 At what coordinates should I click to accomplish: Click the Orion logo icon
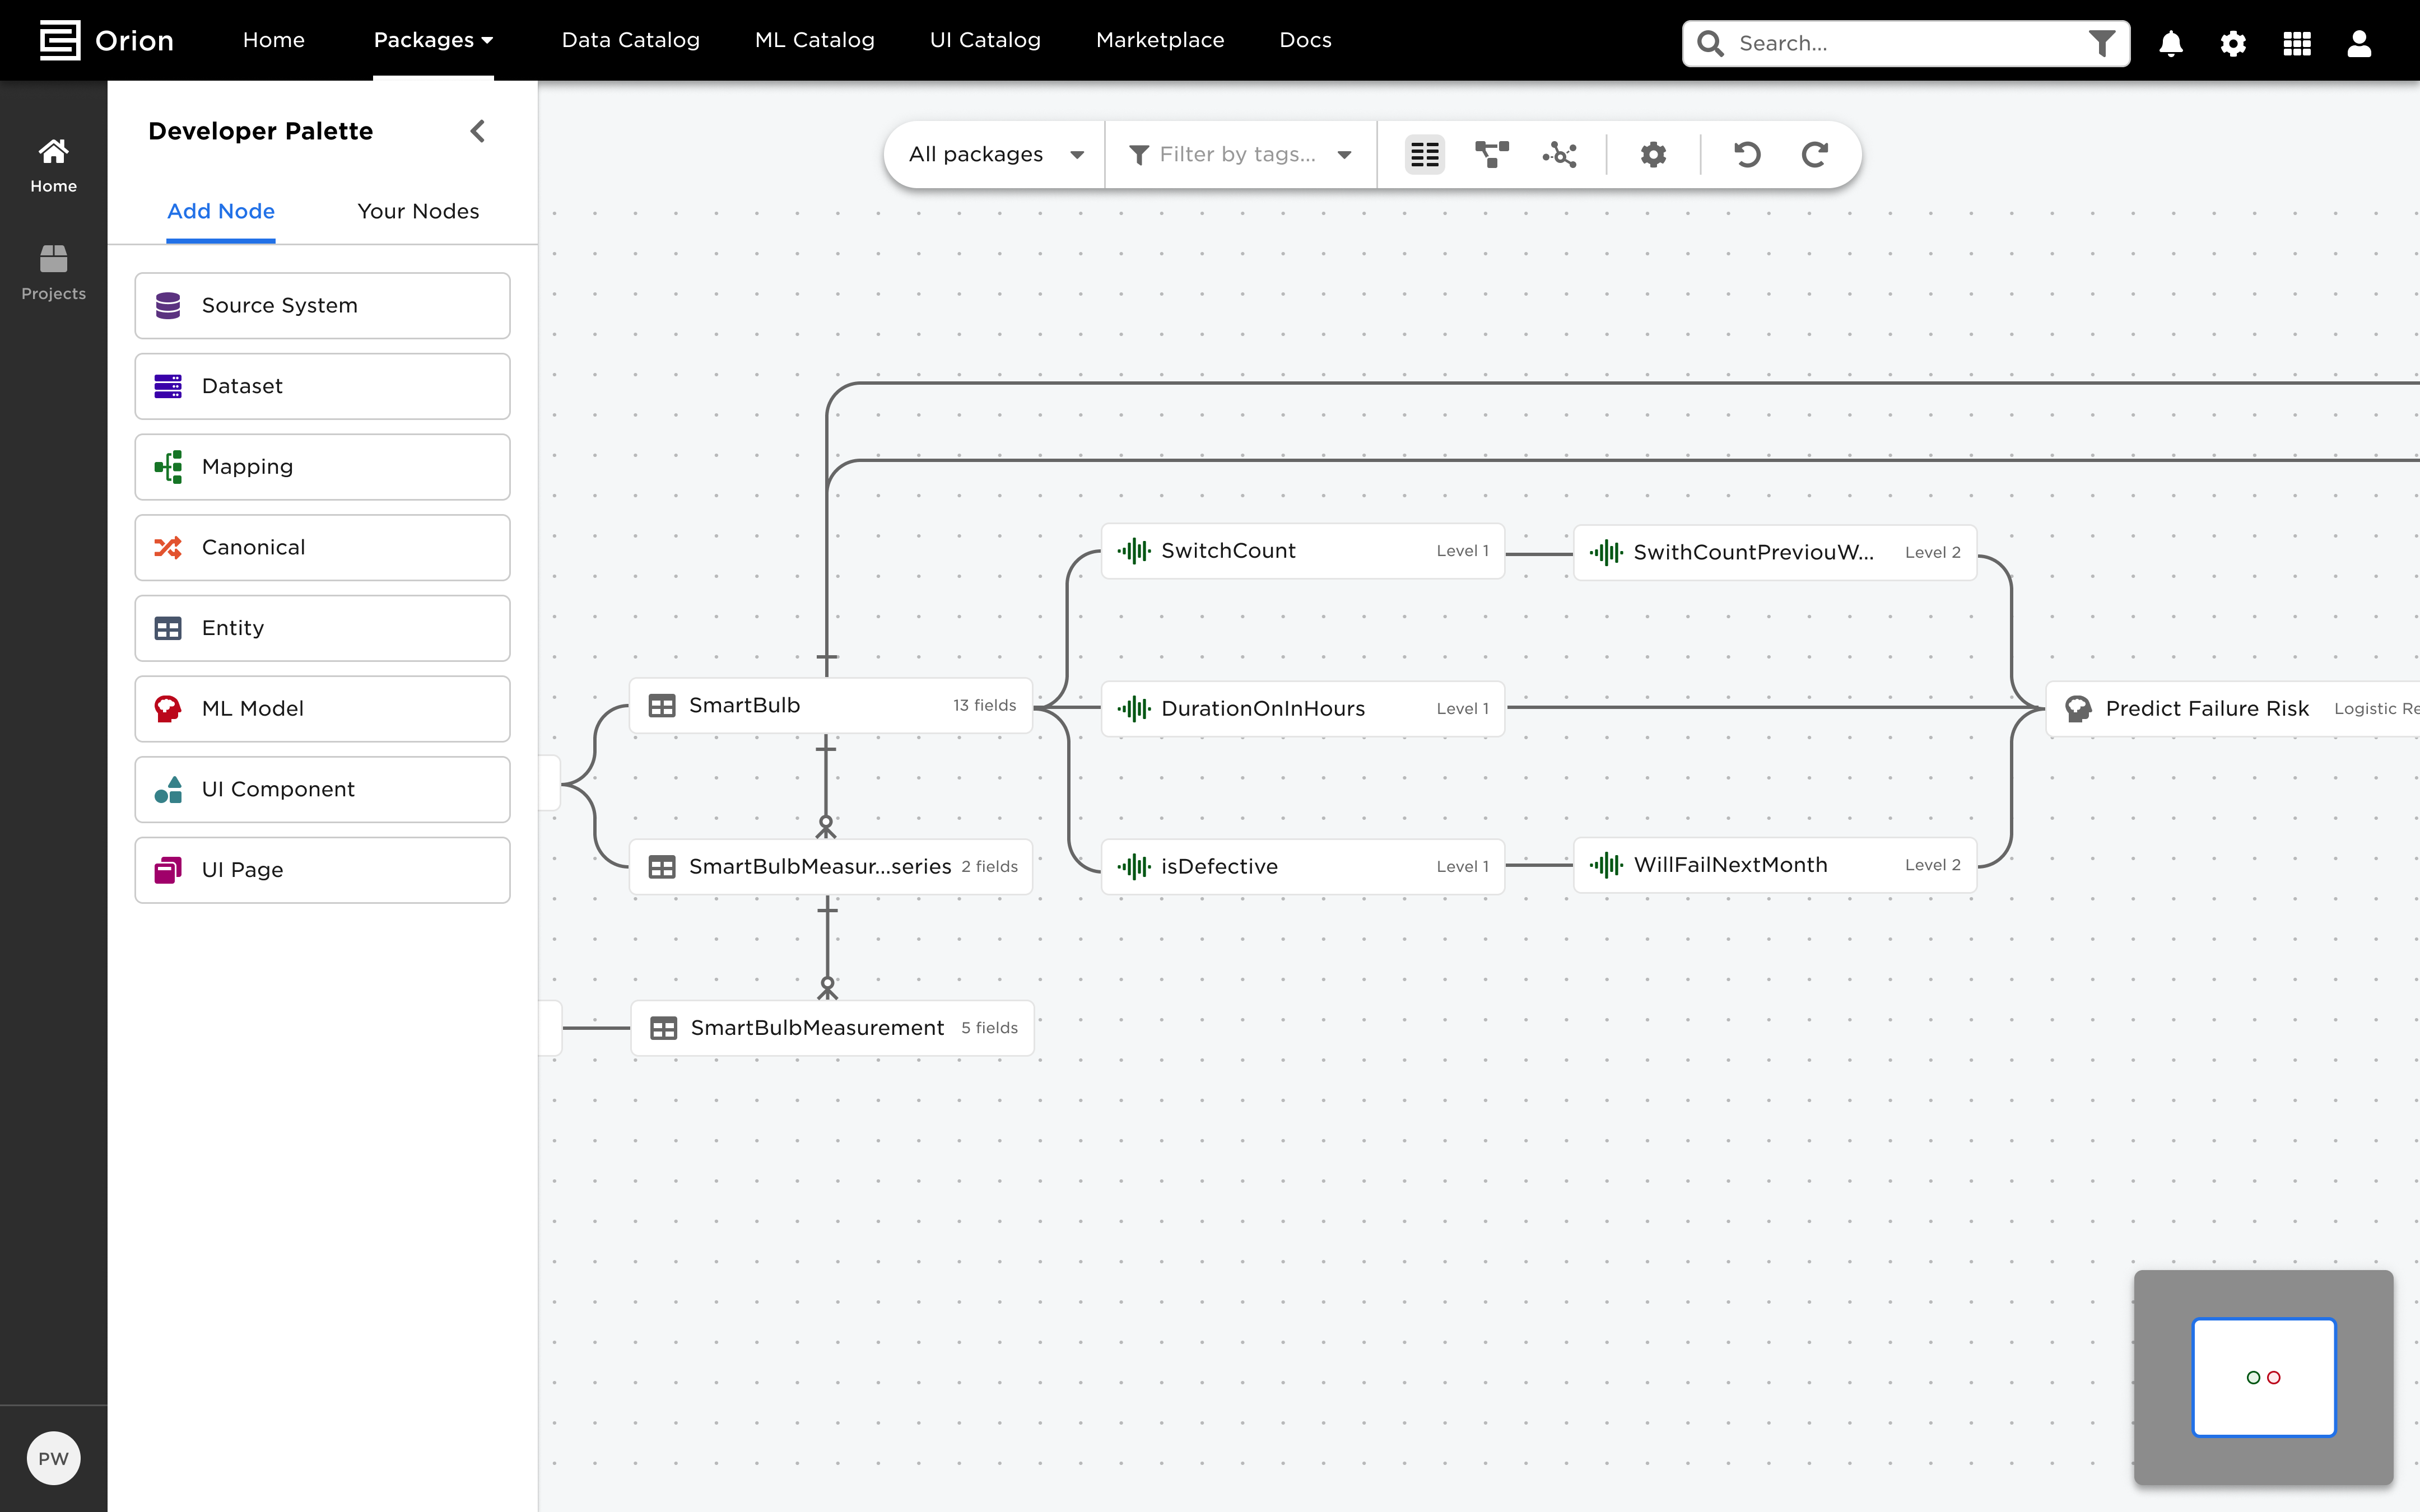[60, 40]
